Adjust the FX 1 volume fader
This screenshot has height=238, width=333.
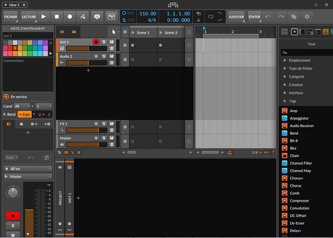coord(87,130)
